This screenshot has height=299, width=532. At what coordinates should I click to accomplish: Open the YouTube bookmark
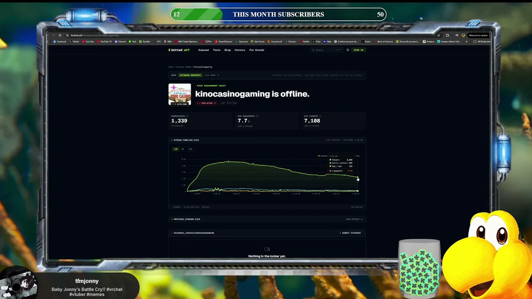click(88, 42)
